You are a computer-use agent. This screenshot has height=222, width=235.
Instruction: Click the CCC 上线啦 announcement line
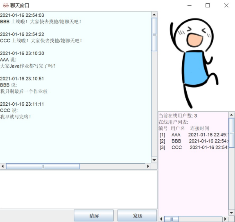(41, 41)
